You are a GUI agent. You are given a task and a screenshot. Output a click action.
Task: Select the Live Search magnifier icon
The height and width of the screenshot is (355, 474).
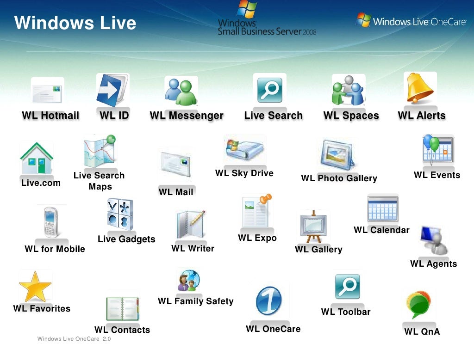pos(270,90)
